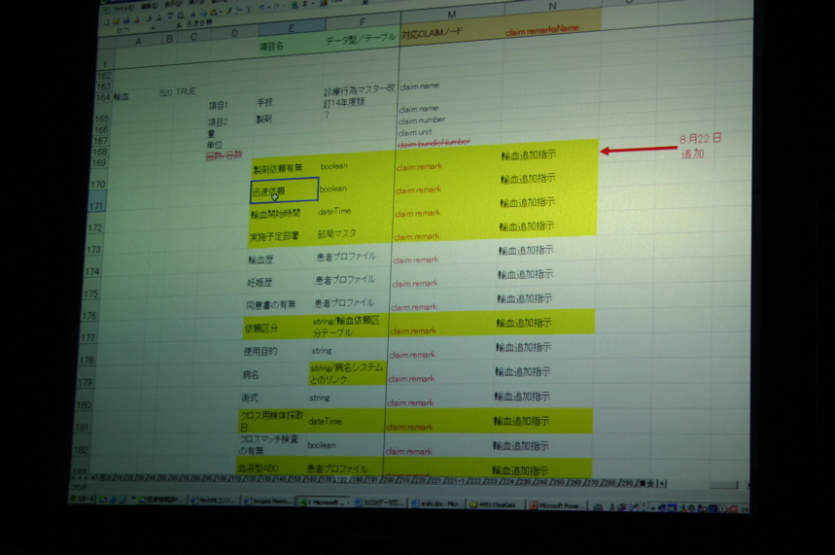This screenshot has width=835, height=555.
Task: Switch to sheet tab 290
Action: coord(627,483)
